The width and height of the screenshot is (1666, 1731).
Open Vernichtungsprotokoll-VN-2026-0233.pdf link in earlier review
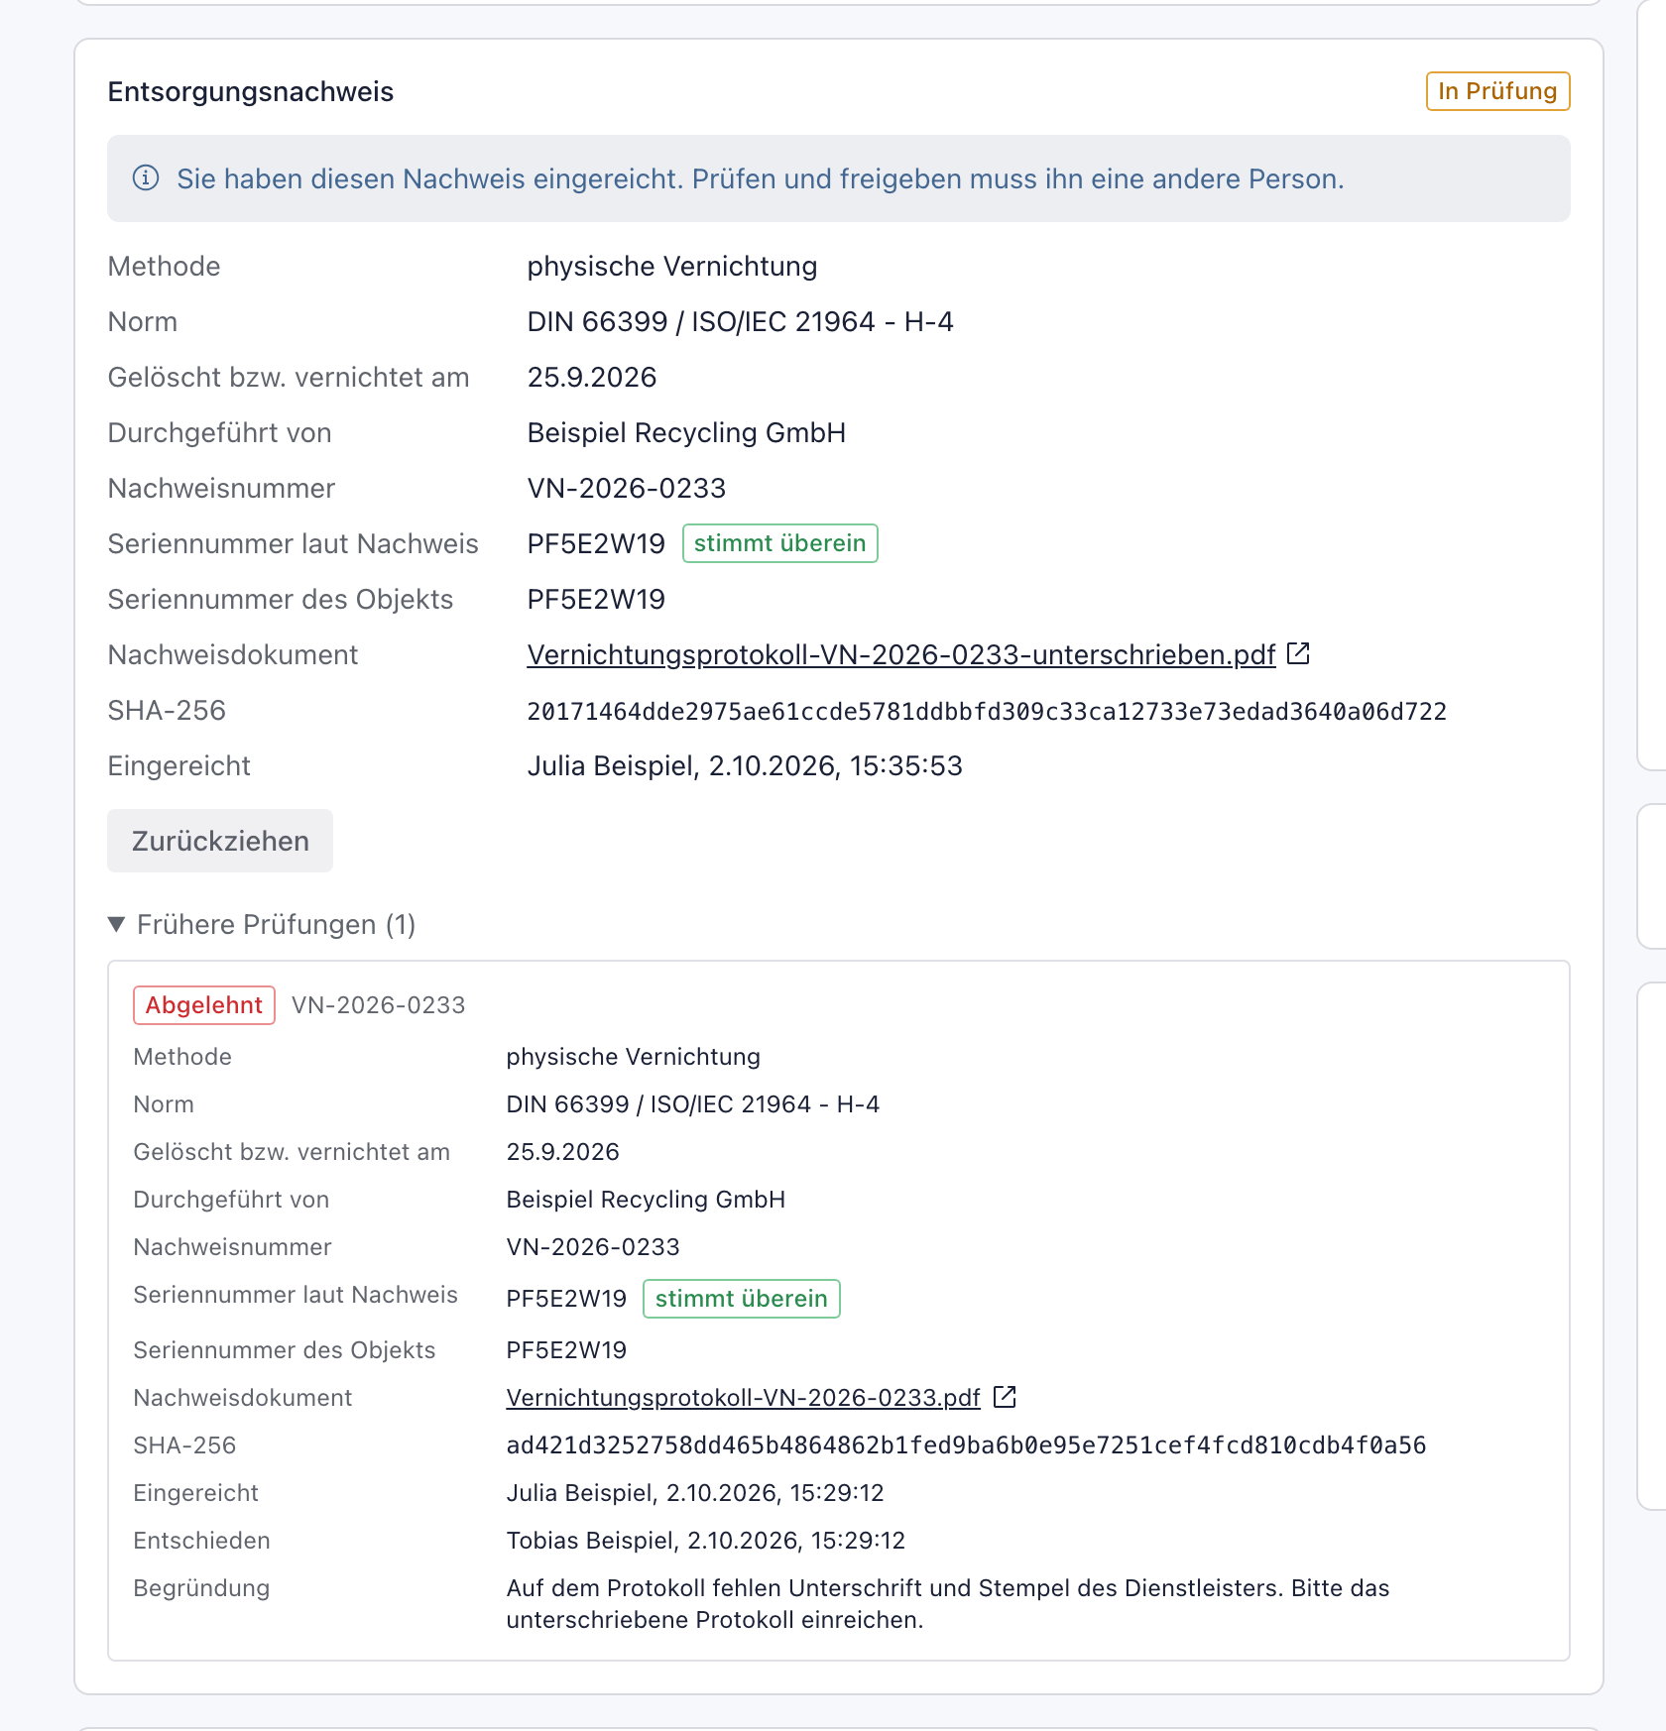click(743, 1398)
